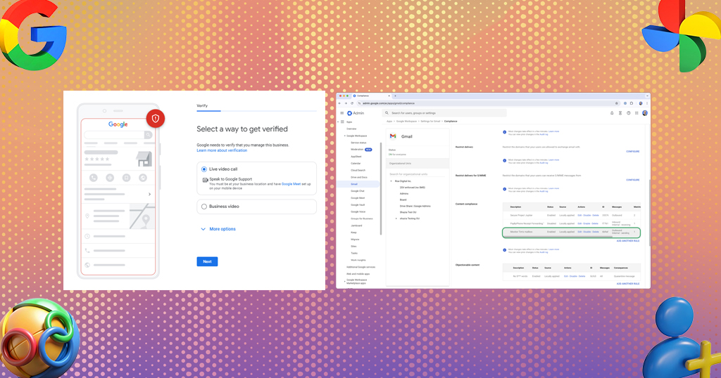
Task: Open Service status in the sidebar
Action: pos(358,143)
